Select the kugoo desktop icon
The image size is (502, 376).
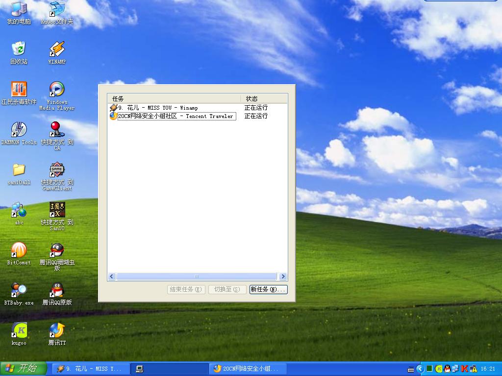tap(19, 334)
